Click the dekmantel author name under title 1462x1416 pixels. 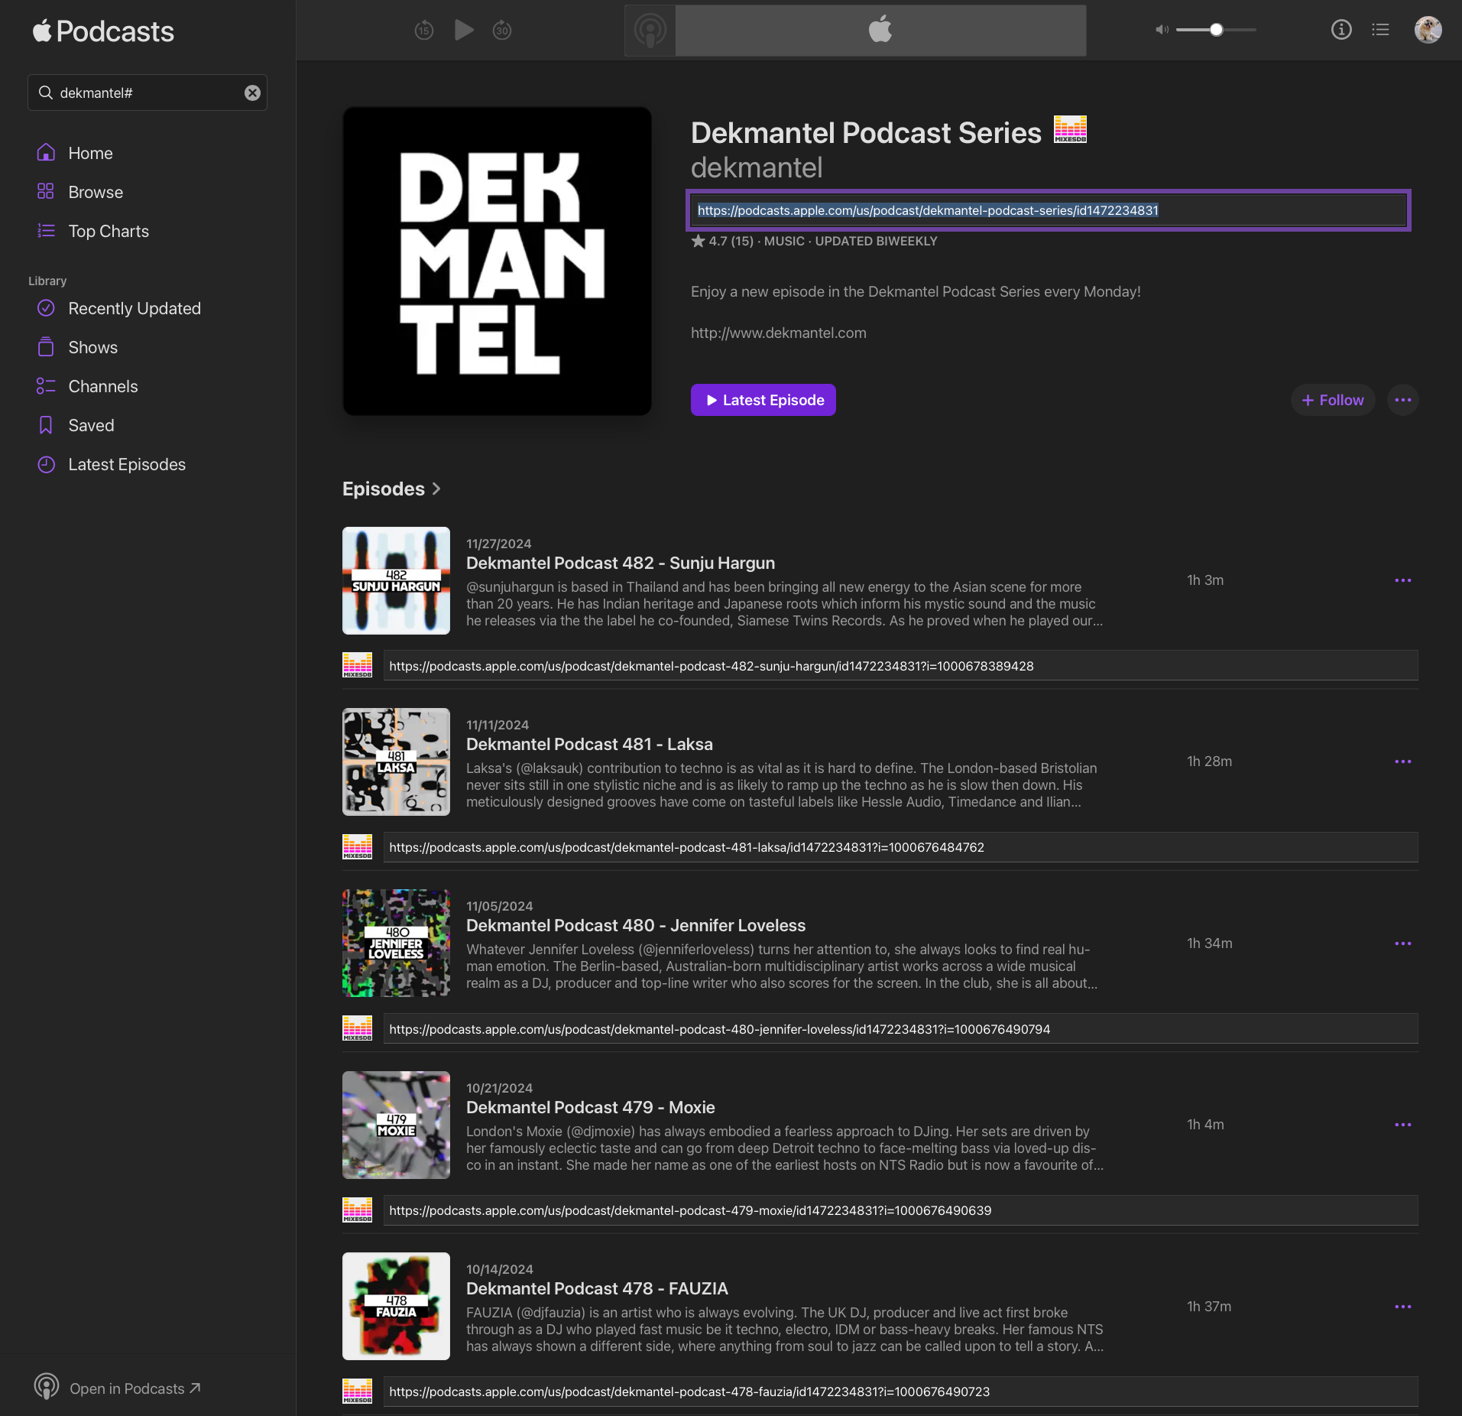click(757, 167)
